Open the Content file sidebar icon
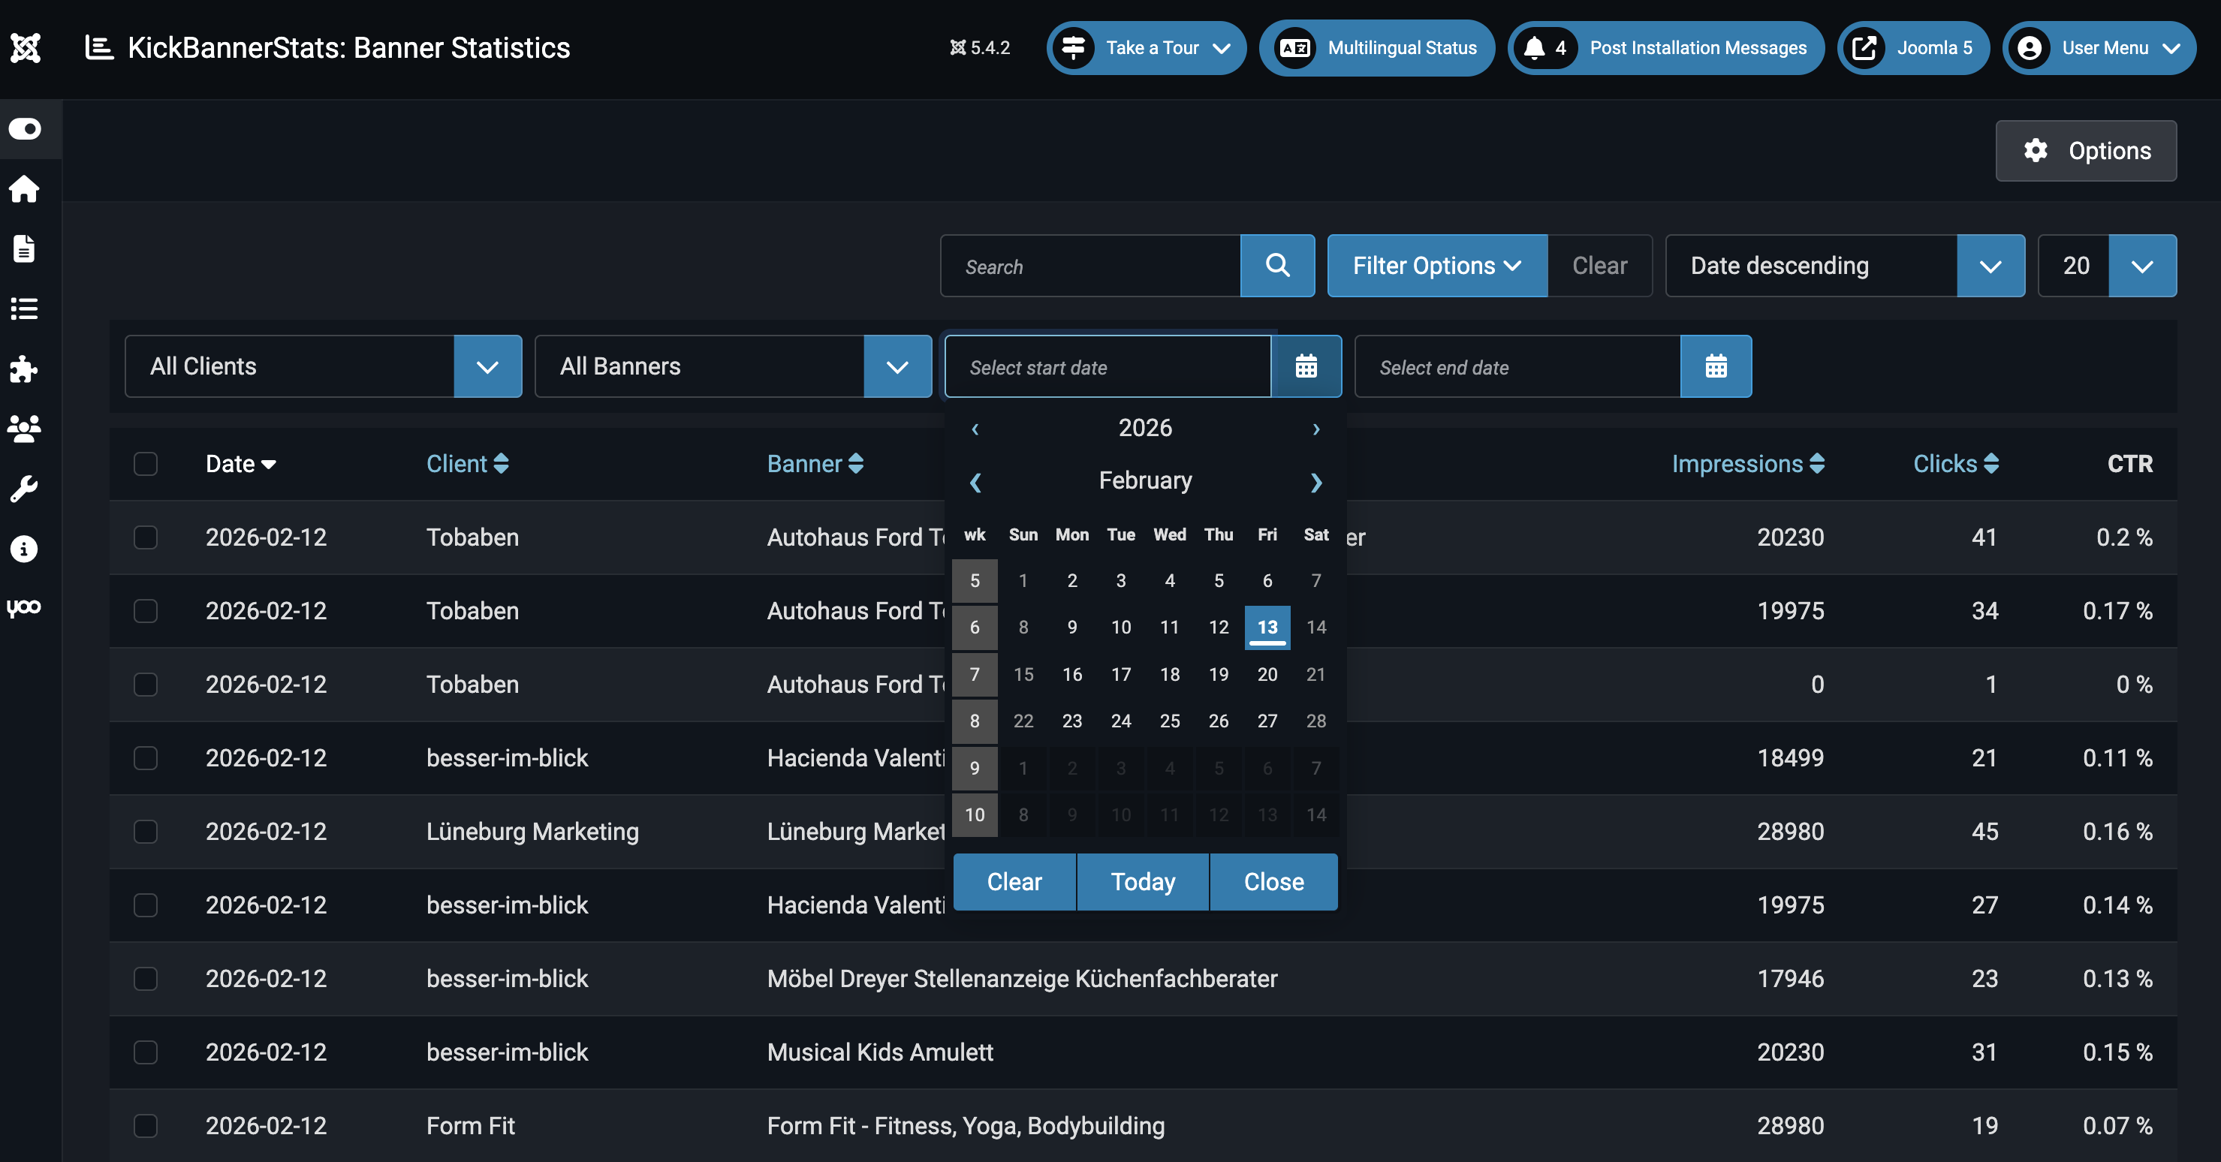 [x=25, y=248]
